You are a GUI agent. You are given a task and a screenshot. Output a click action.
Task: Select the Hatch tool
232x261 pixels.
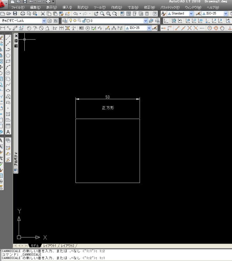8,114
